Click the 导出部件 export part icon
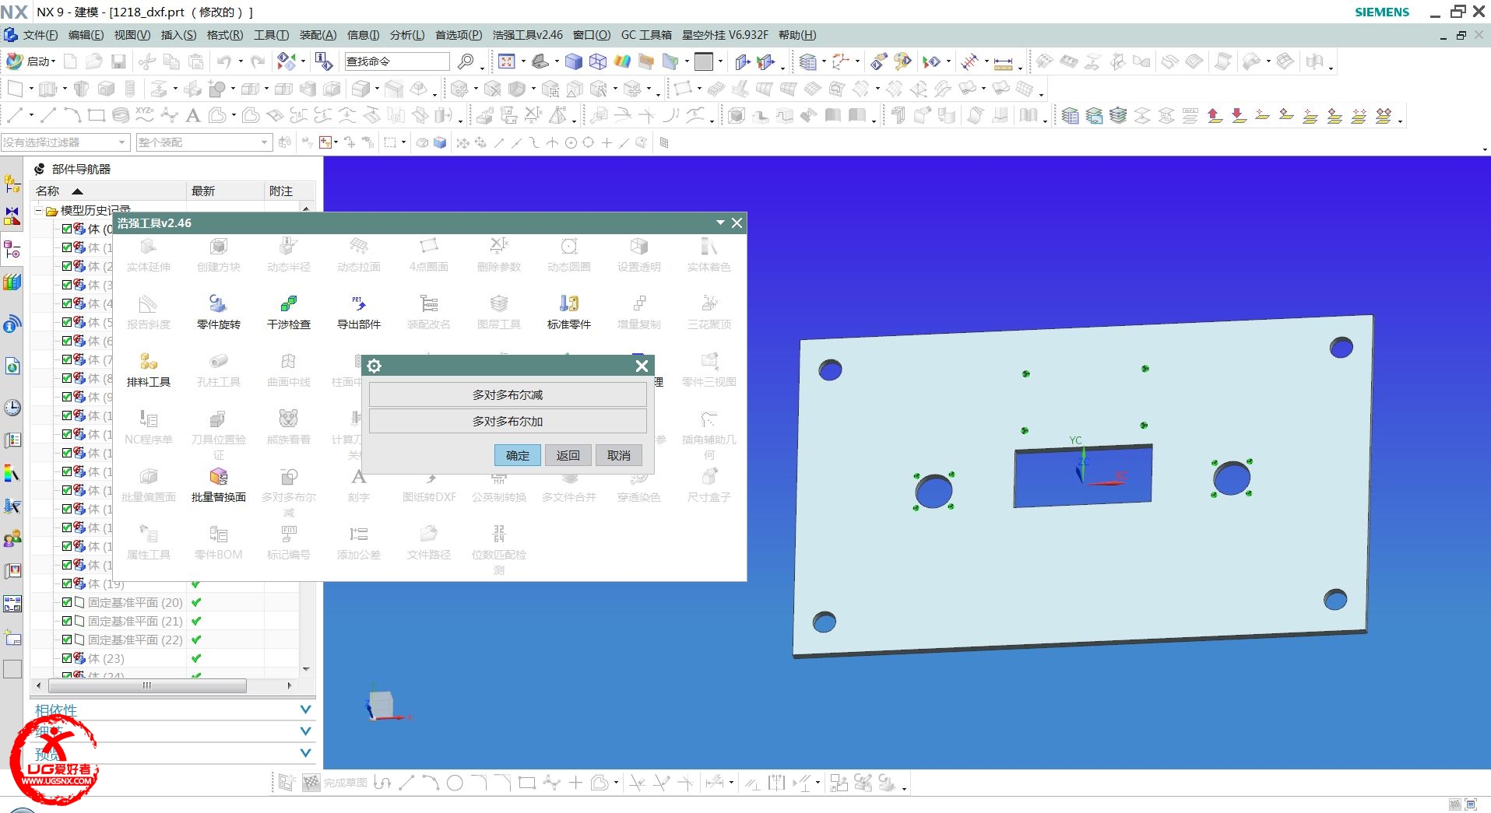The image size is (1491, 813). 358,303
